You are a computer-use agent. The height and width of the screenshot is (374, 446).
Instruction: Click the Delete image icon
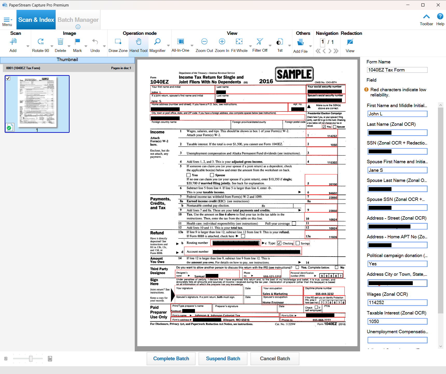[x=60, y=42]
